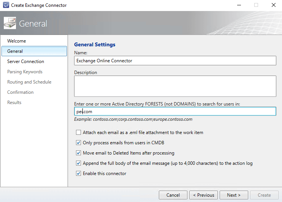Click the greyed-out Create button
The height and width of the screenshot is (202, 282).
pos(264,195)
